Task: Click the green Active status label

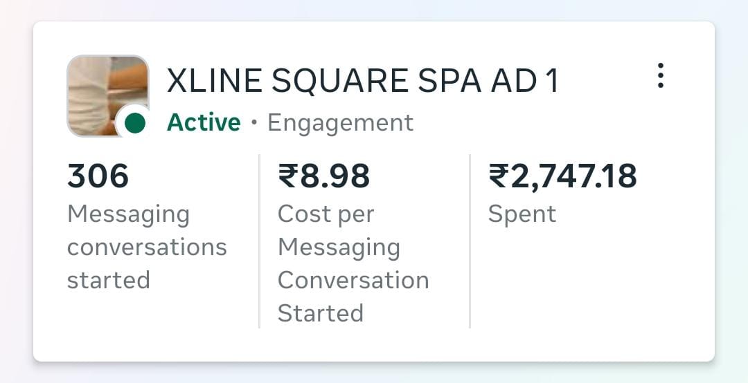Action: (204, 123)
